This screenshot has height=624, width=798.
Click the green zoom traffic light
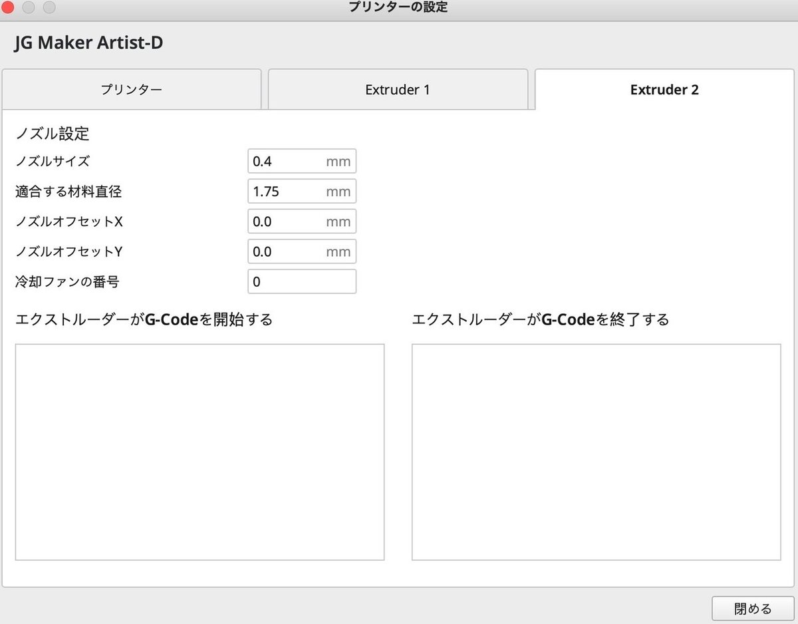49,7
